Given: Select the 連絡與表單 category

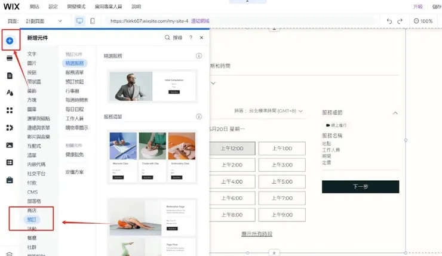Looking at the screenshot, I should 38,128.
